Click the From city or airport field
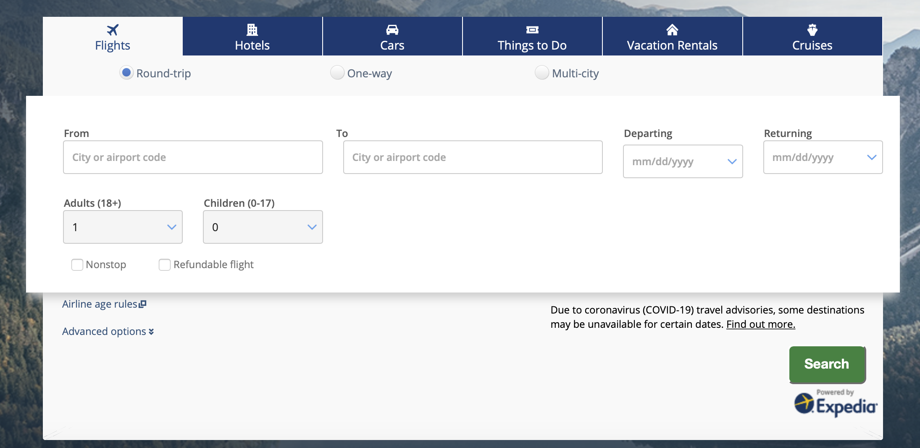 pos(193,157)
